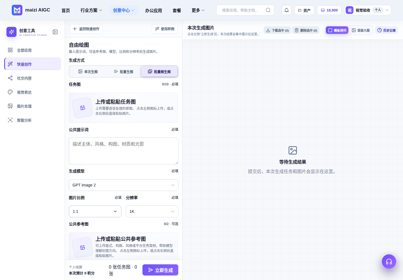Open 1K resolution dropdown
Image resolution: width=403 pixels, height=280 pixels.
pyautogui.click(x=152, y=211)
